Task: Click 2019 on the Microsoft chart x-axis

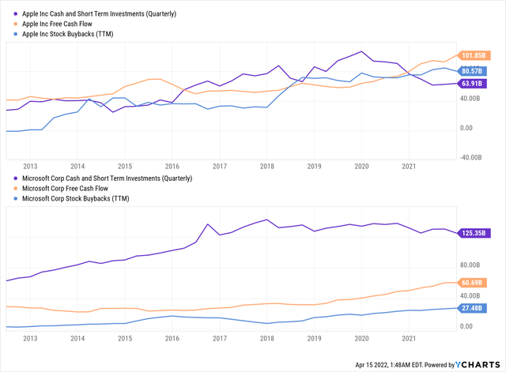Action: (314, 339)
